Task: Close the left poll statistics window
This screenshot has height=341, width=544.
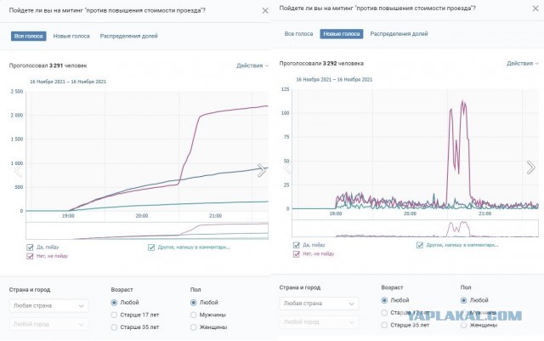Action: click(x=265, y=11)
